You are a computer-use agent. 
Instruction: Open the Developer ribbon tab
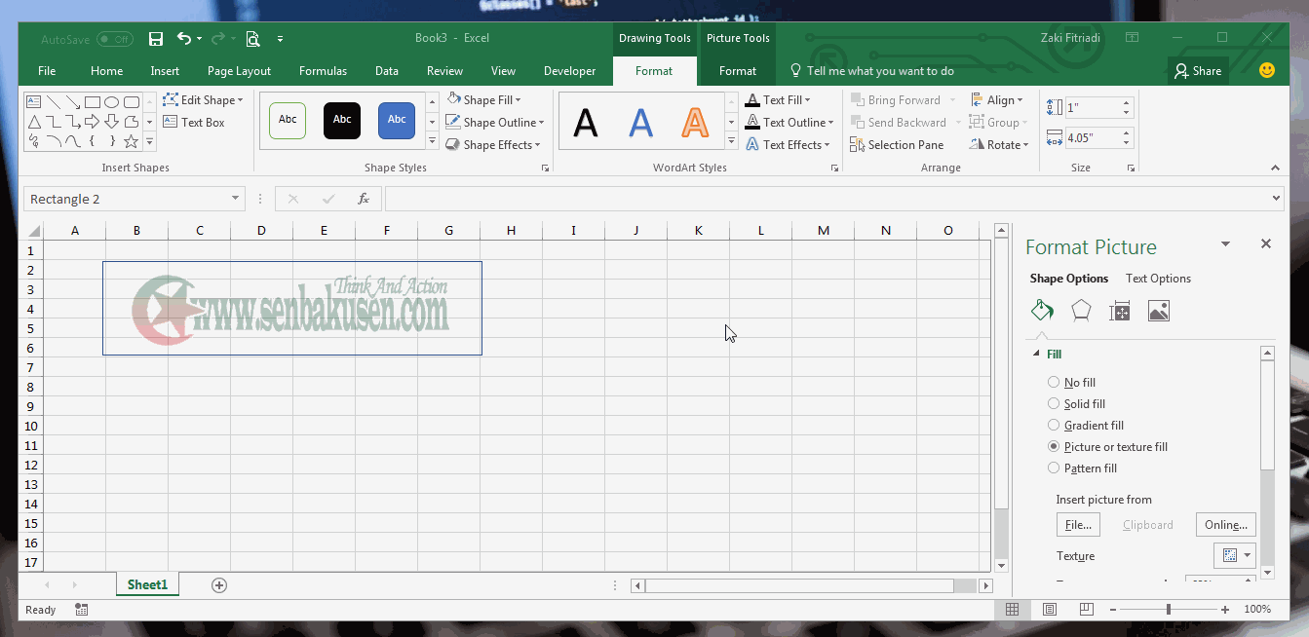pyautogui.click(x=569, y=71)
